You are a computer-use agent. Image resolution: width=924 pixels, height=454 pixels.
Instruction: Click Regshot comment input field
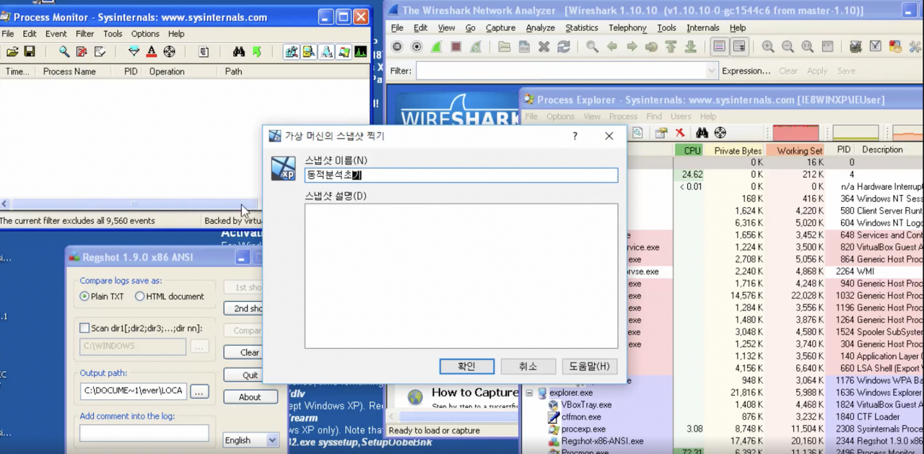(x=144, y=433)
